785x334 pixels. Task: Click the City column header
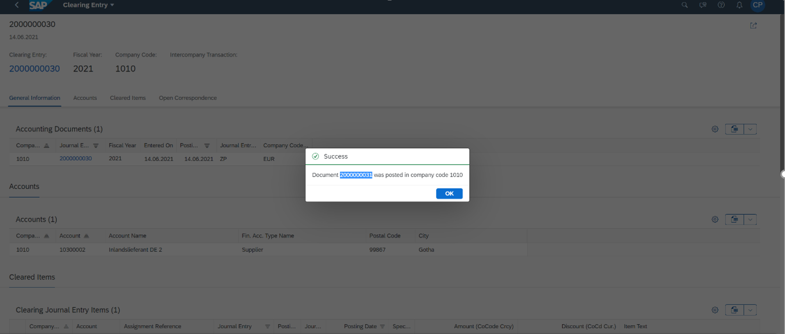(x=424, y=236)
